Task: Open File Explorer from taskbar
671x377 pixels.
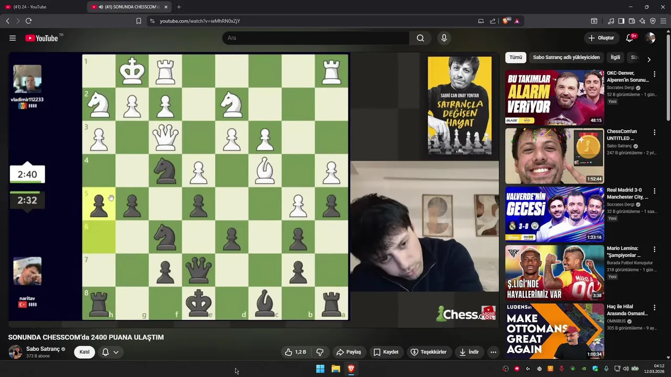Action: pos(335,369)
